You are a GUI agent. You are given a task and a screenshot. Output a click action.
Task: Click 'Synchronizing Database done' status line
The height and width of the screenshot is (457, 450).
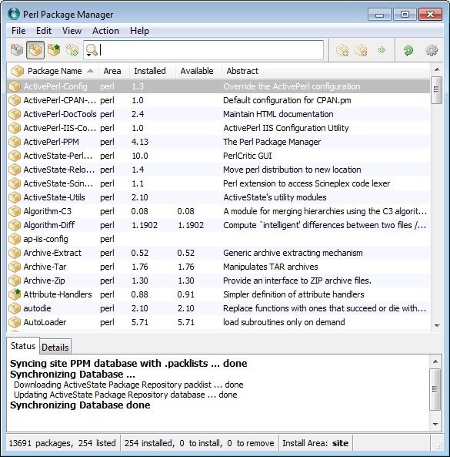(x=80, y=405)
